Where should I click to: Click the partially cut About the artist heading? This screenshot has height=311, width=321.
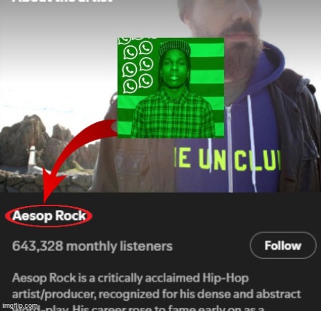62,1
